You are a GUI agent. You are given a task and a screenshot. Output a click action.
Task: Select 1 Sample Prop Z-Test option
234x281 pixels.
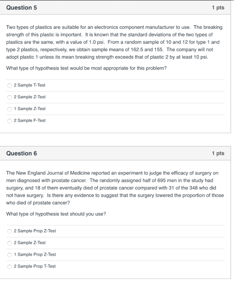pyautogui.click(x=10, y=255)
